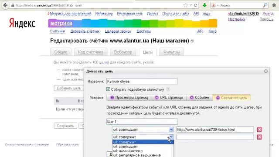279x157 pixels.
Task: Go back with the browser back arrow
Action: [5, 5]
